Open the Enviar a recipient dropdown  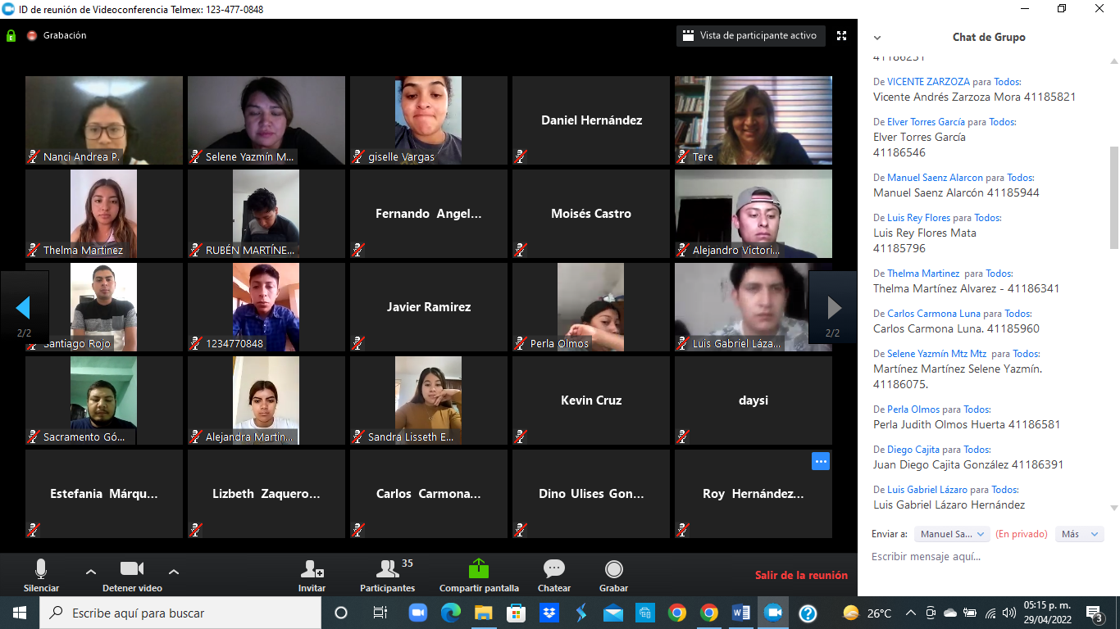point(952,534)
